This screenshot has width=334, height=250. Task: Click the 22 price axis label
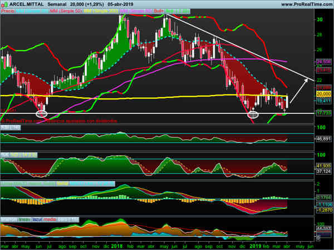(320, 80)
